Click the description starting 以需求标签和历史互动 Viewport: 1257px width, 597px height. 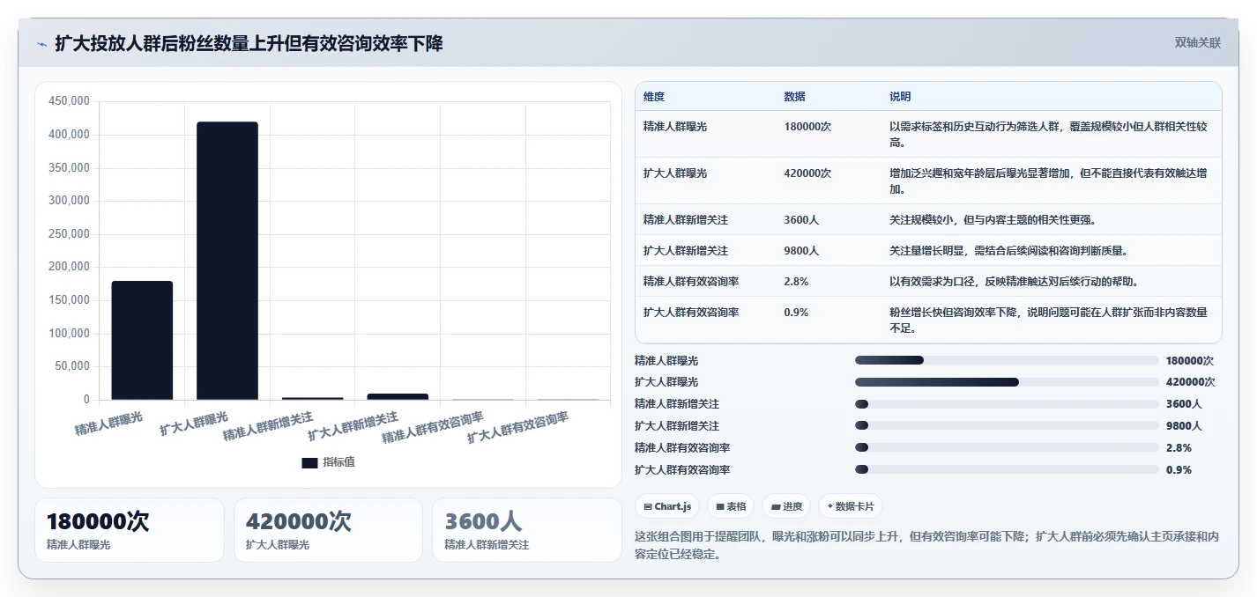coord(1048,135)
